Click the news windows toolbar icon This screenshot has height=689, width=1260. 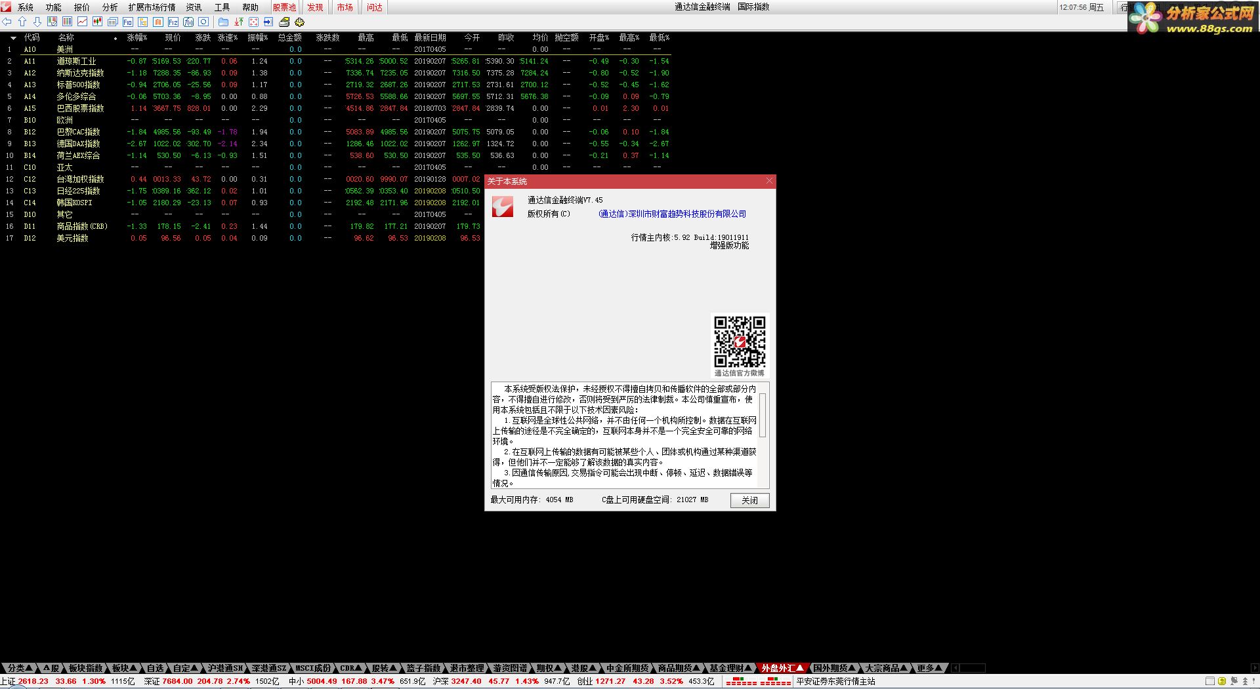click(113, 22)
